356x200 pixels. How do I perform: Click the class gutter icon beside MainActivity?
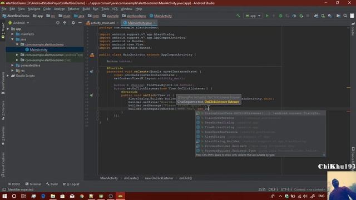pyautogui.click(x=92, y=54)
